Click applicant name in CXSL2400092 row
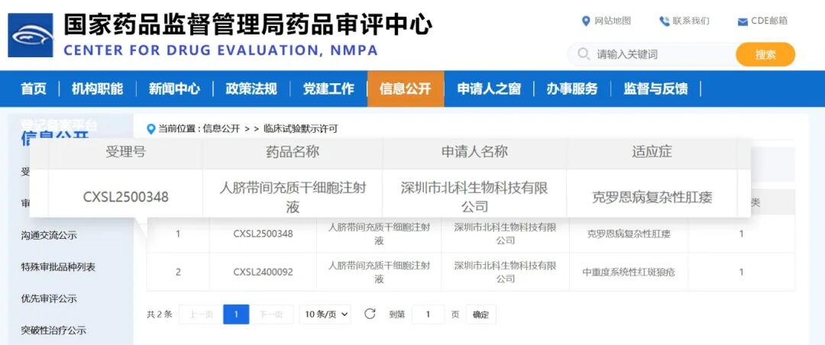The image size is (825, 345). (505, 272)
